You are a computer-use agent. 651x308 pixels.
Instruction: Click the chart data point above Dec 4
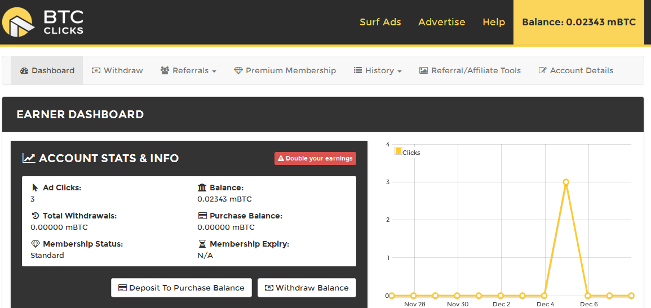point(544,296)
